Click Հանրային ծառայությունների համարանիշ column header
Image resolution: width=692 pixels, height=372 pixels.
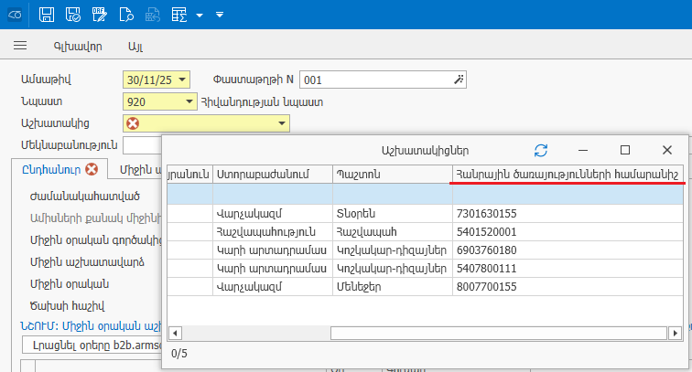point(568,174)
